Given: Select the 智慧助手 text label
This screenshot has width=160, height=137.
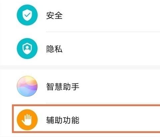Looking at the screenshot, I should pos(63,87).
